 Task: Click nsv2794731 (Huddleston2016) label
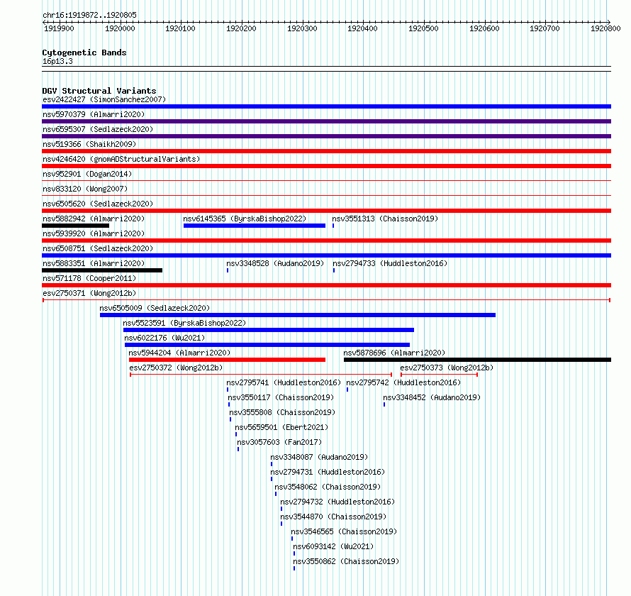click(328, 472)
